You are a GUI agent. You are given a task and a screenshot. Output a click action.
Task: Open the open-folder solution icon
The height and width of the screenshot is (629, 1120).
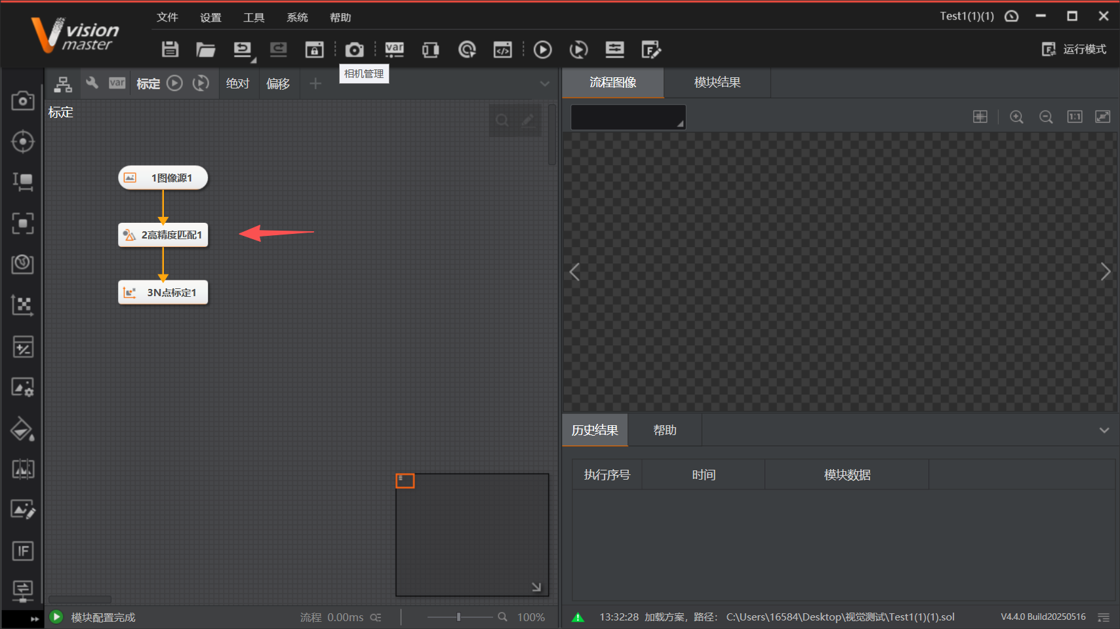206,50
